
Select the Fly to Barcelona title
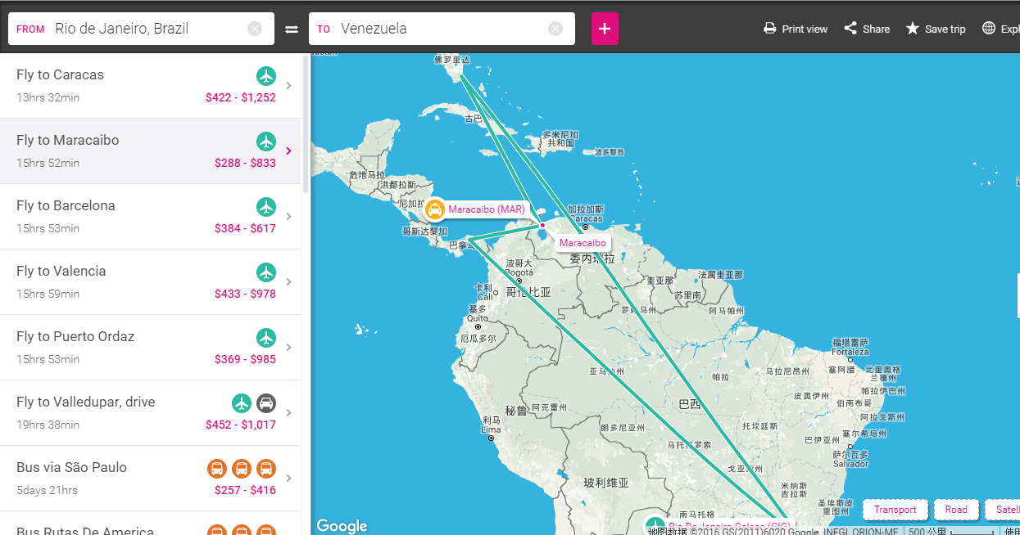pos(66,205)
